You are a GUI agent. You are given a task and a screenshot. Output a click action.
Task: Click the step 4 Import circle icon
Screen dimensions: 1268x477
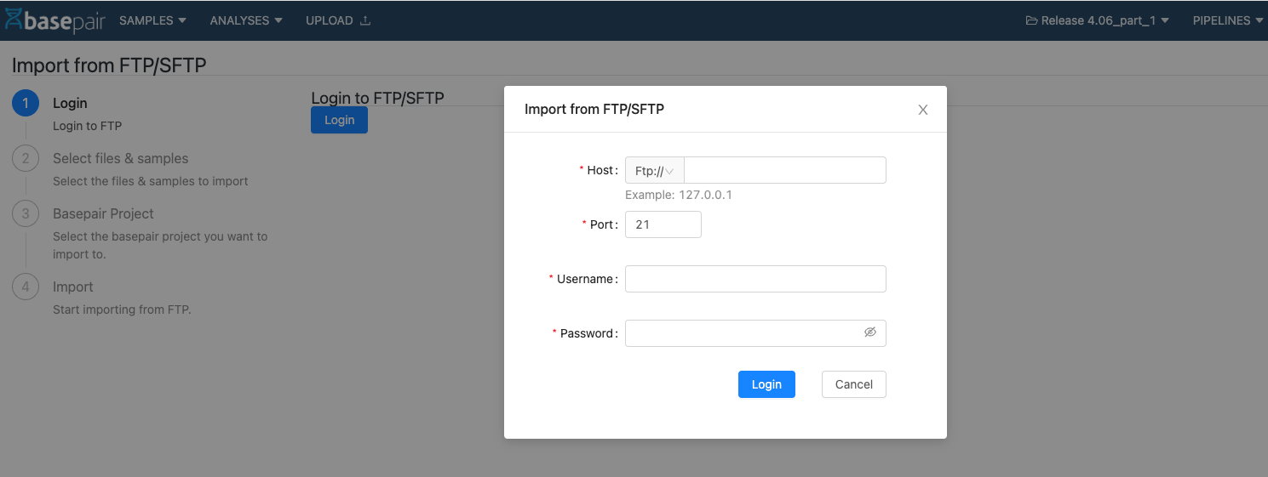(x=26, y=287)
